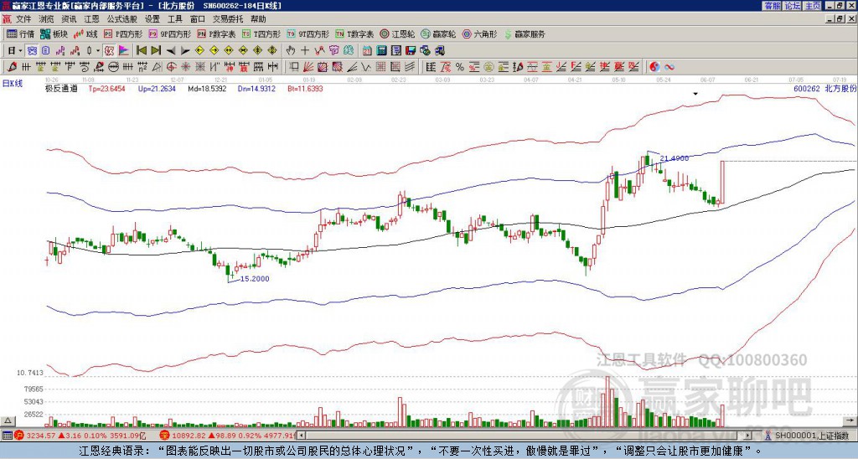858x459 pixels.
Task: Expand the panel with bottom-left triangle button
Action: (x=8, y=420)
